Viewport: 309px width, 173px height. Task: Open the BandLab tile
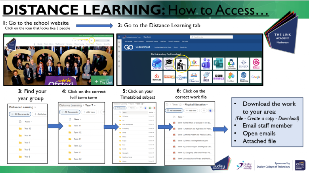click(157, 77)
